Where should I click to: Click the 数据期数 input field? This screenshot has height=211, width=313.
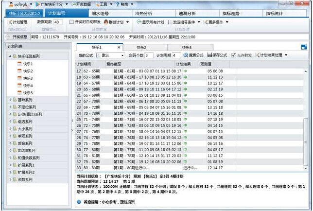pyautogui.click(x=57, y=22)
